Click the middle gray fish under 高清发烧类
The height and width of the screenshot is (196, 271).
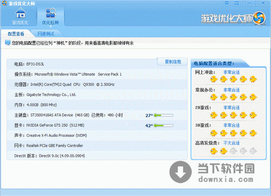[x=243, y=151]
